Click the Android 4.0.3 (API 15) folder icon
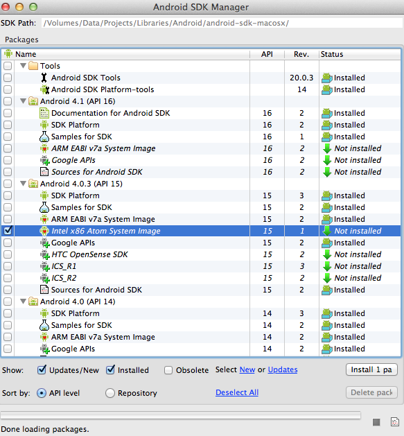 [33, 184]
